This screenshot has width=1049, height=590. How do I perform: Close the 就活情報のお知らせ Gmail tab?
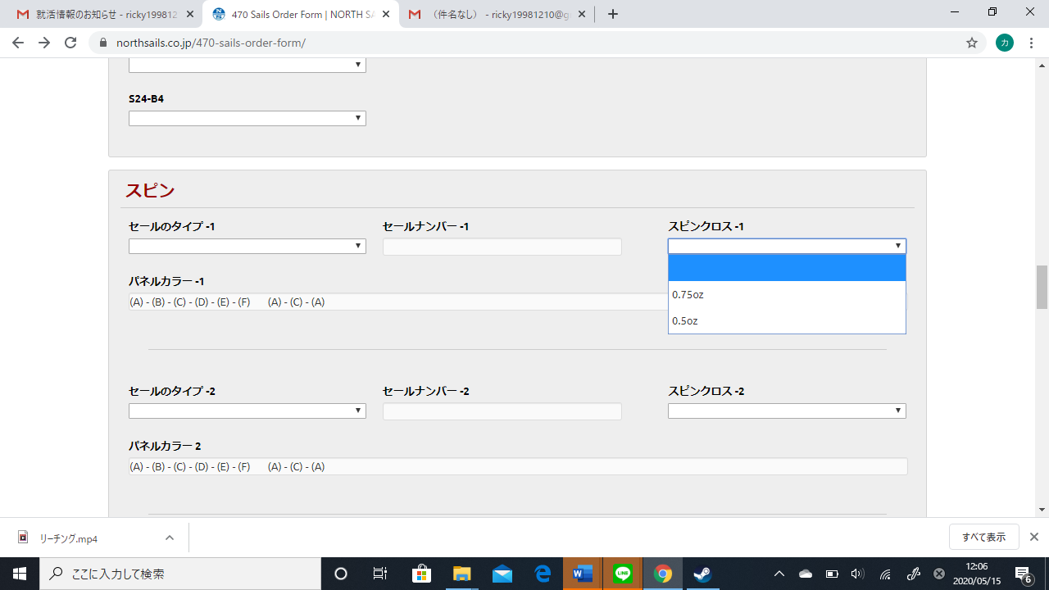click(189, 15)
